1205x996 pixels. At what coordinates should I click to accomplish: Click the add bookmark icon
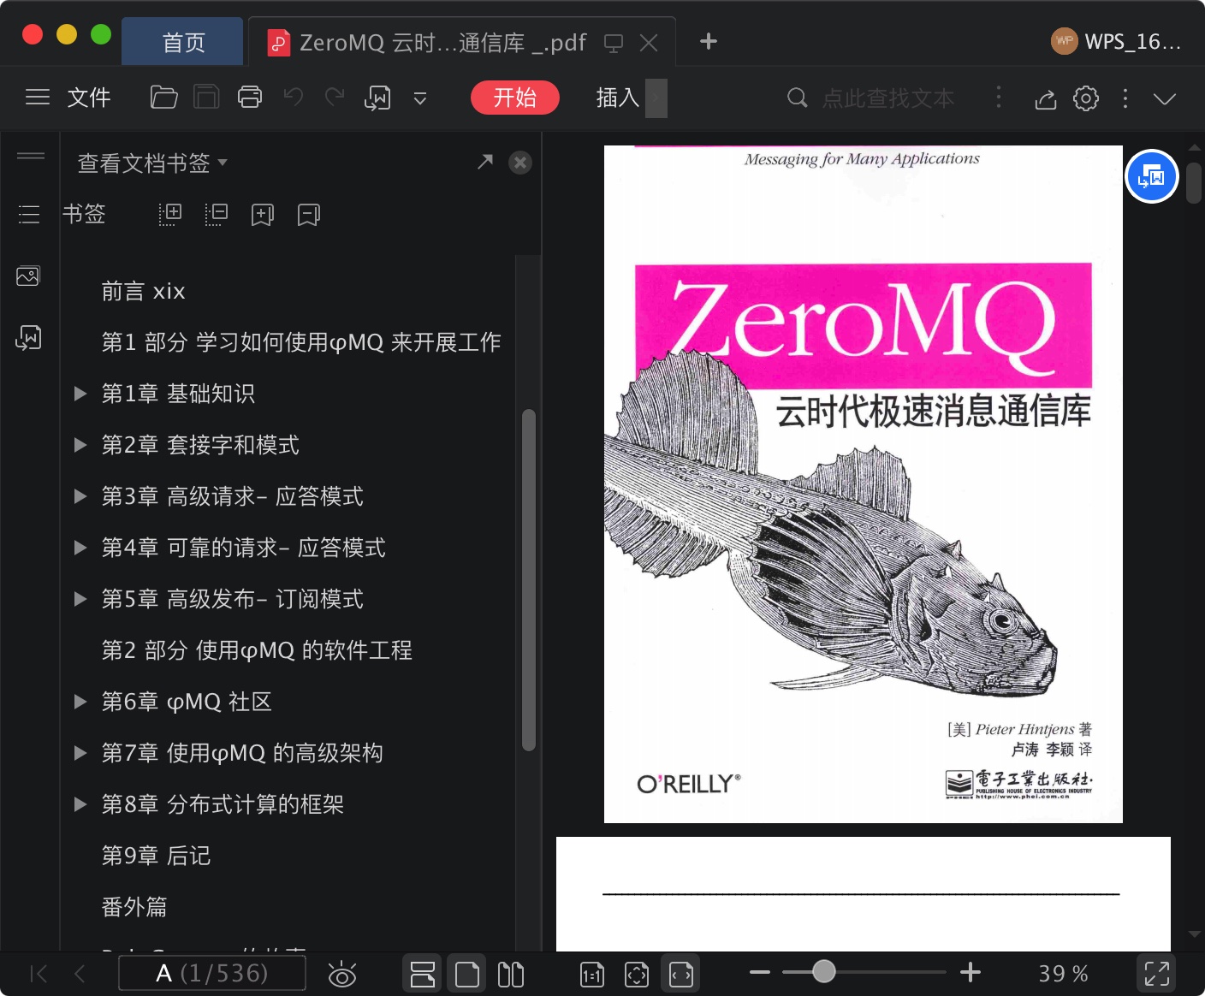(x=263, y=215)
